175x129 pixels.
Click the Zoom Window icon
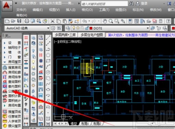[117, 21]
